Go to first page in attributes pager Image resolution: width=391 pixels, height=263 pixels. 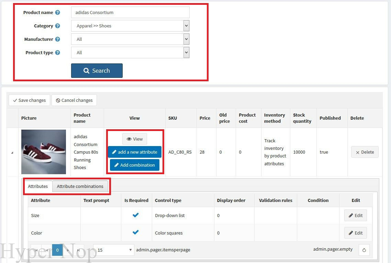36,250
